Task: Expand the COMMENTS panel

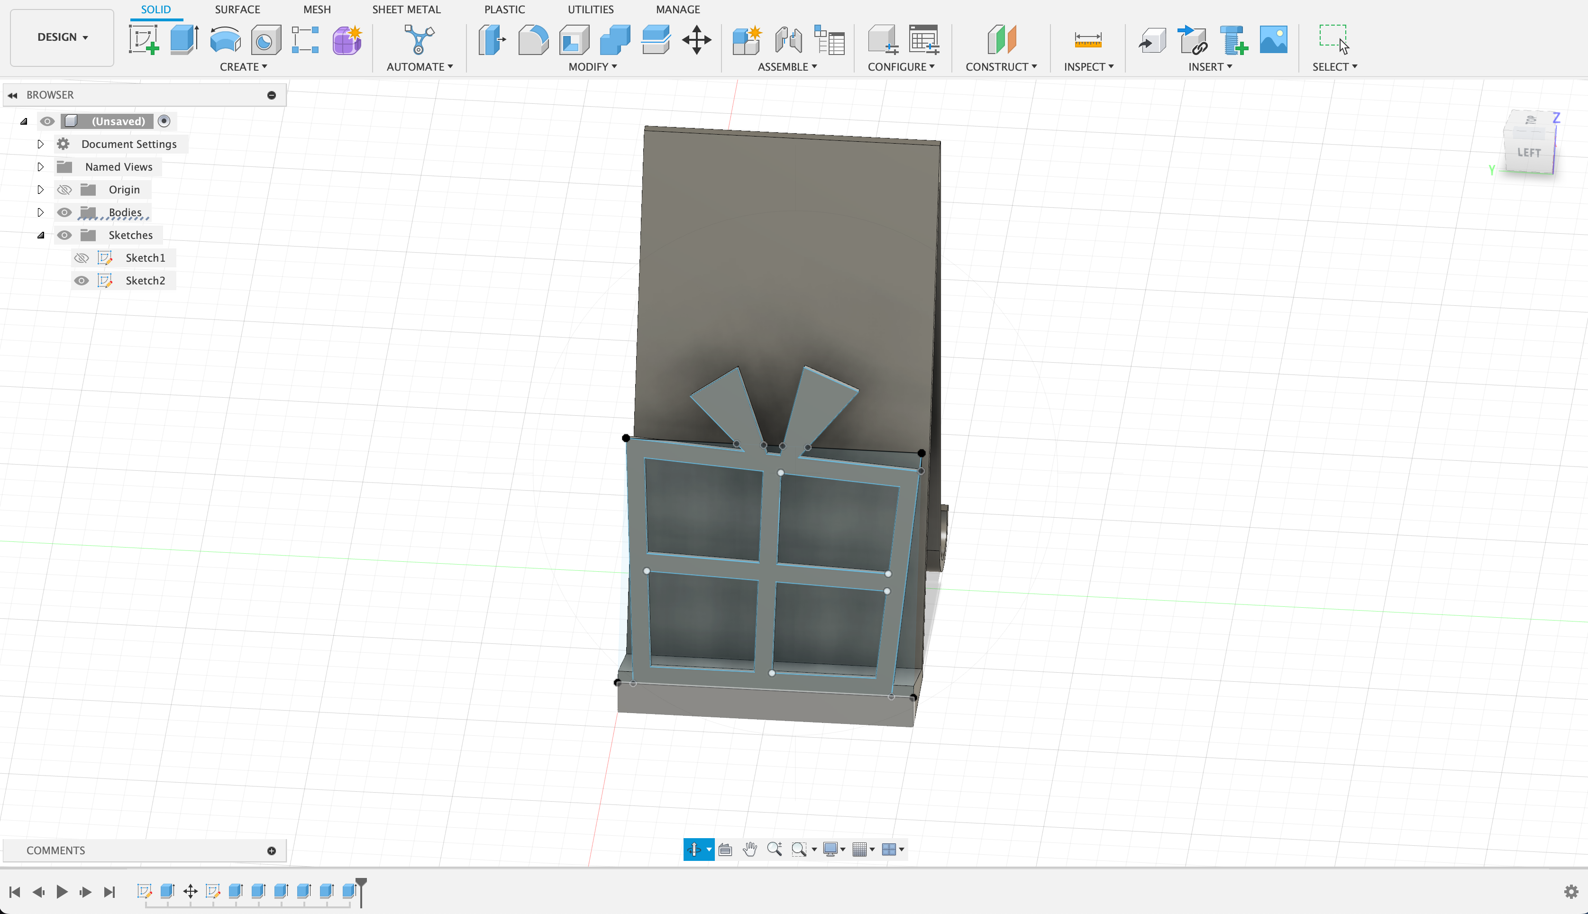Action: [x=271, y=850]
